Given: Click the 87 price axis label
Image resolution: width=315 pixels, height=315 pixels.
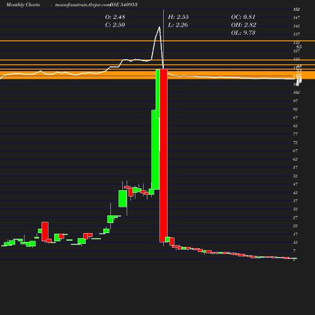Looking at the screenshot, I should 295,118.
